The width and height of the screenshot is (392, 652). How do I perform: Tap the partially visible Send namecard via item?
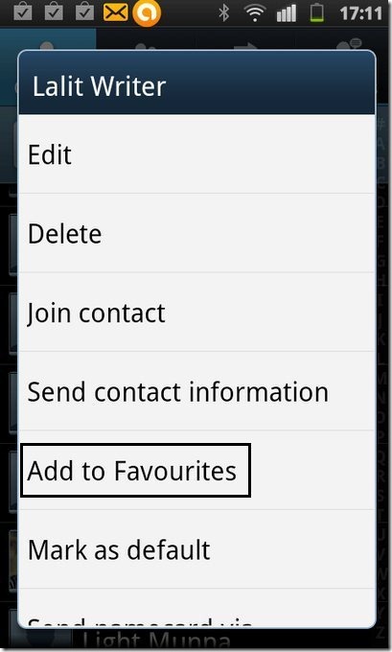(x=196, y=608)
